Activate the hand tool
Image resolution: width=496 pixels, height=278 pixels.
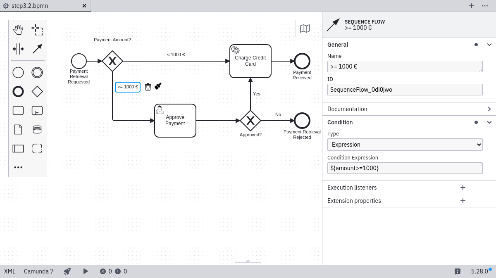point(18,30)
